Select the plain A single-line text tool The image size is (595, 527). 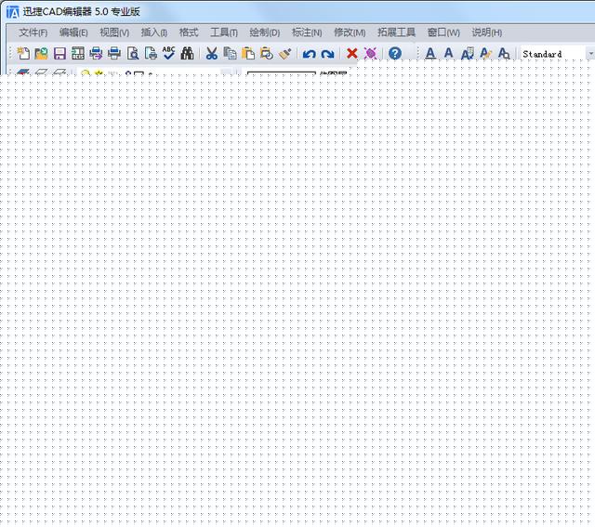point(448,53)
